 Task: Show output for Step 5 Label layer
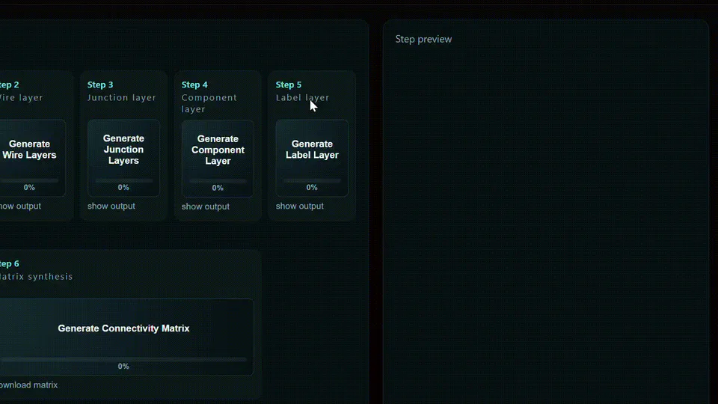[299, 206]
